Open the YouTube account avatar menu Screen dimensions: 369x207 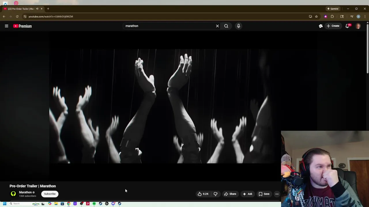click(x=358, y=26)
